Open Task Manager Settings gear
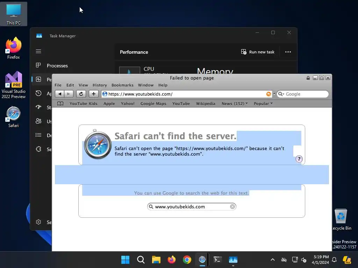This screenshot has width=358, height=268. (x=38, y=222)
